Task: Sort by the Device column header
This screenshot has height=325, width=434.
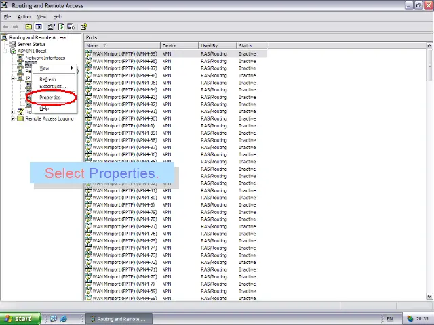Action: click(x=179, y=45)
